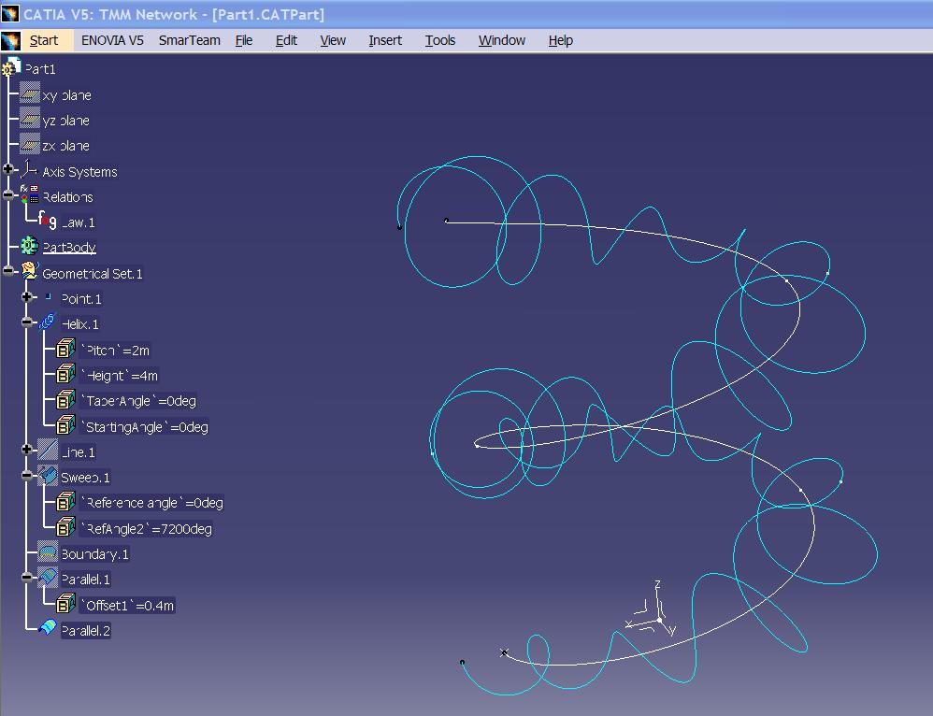Open the File menu
Image resolution: width=933 pixels, height=716 pixels.
point(244,40)
